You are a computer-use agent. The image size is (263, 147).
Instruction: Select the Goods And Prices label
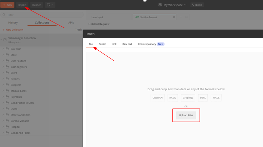pos(20,133)
